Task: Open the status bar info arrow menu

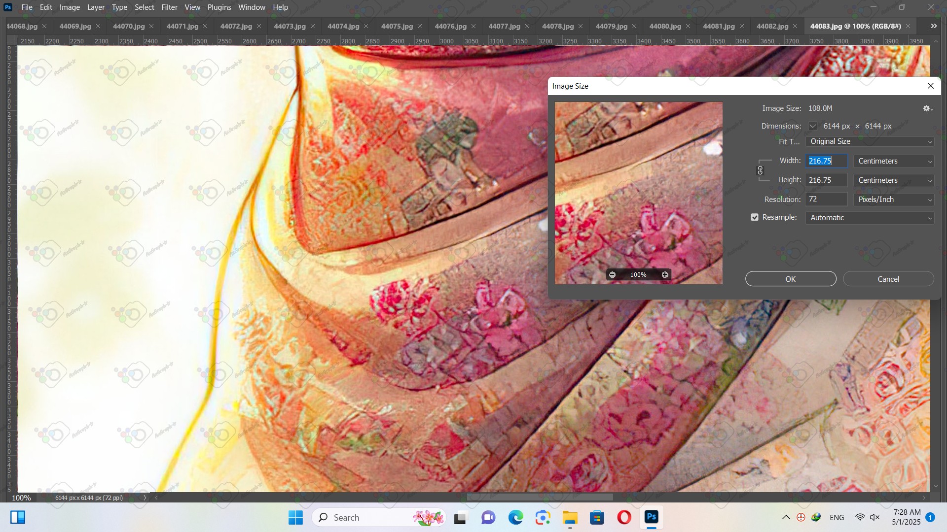Action: point(145,498)
